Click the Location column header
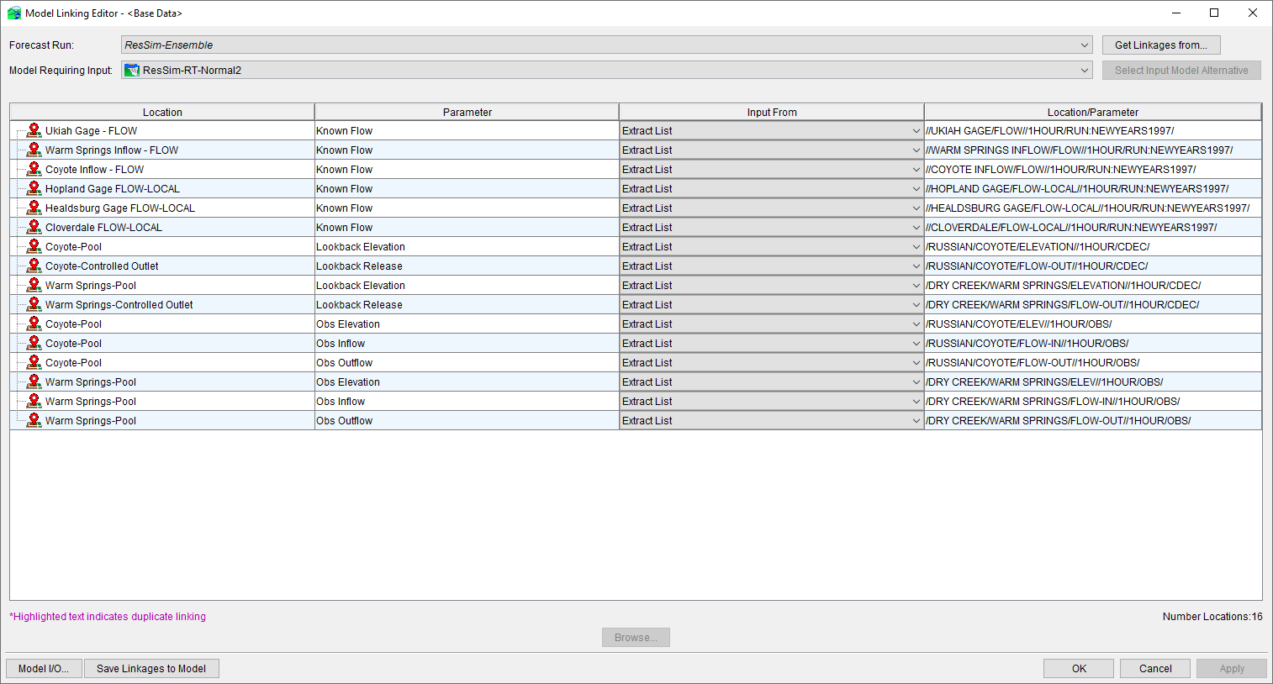The image size is (1273, 684). click(162, 112)
